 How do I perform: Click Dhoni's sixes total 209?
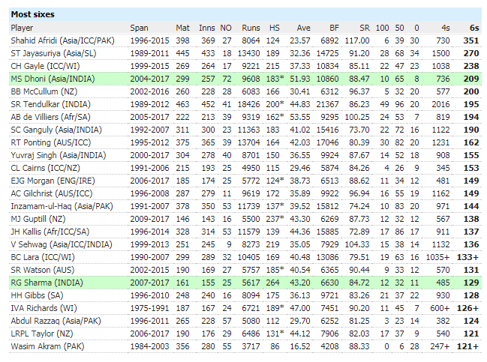(471, 79)
